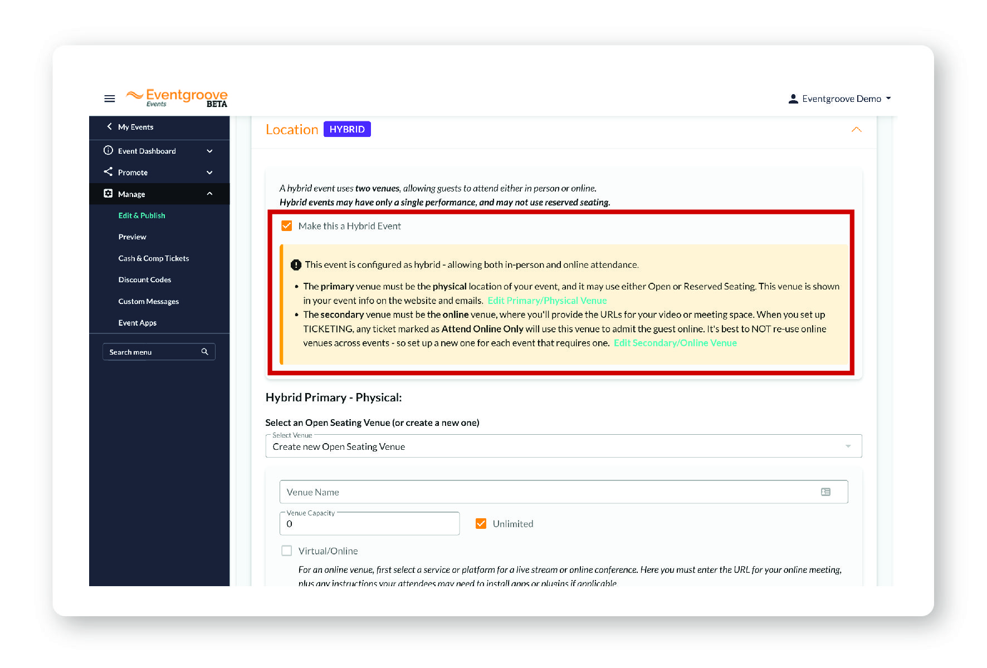The width and height of the screenshot is (987, 668).
Task: Click the Manage gear icon
Action: point(108,193)
